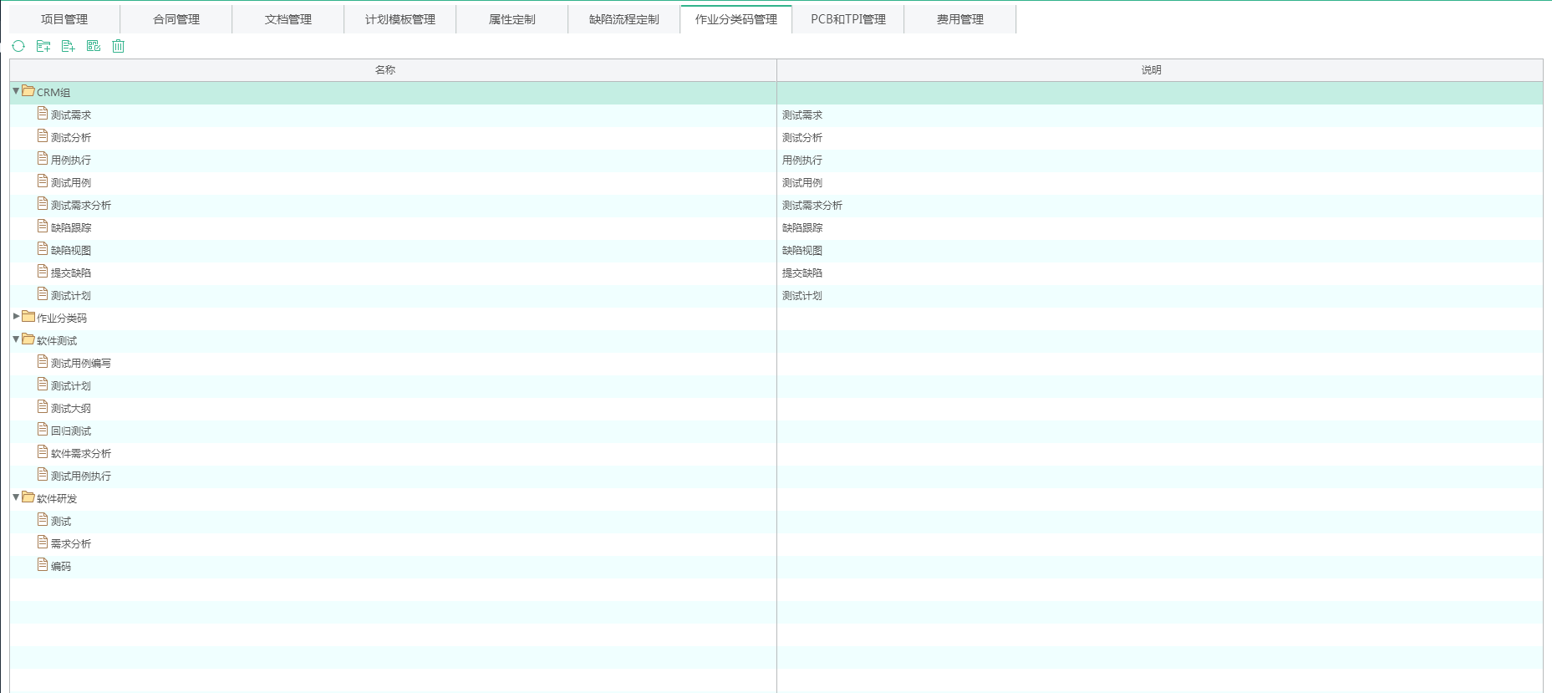Click the CRM组 folder icon
Image resolution: width=1552 pixels, height=693 pixels.
(28, 91)
